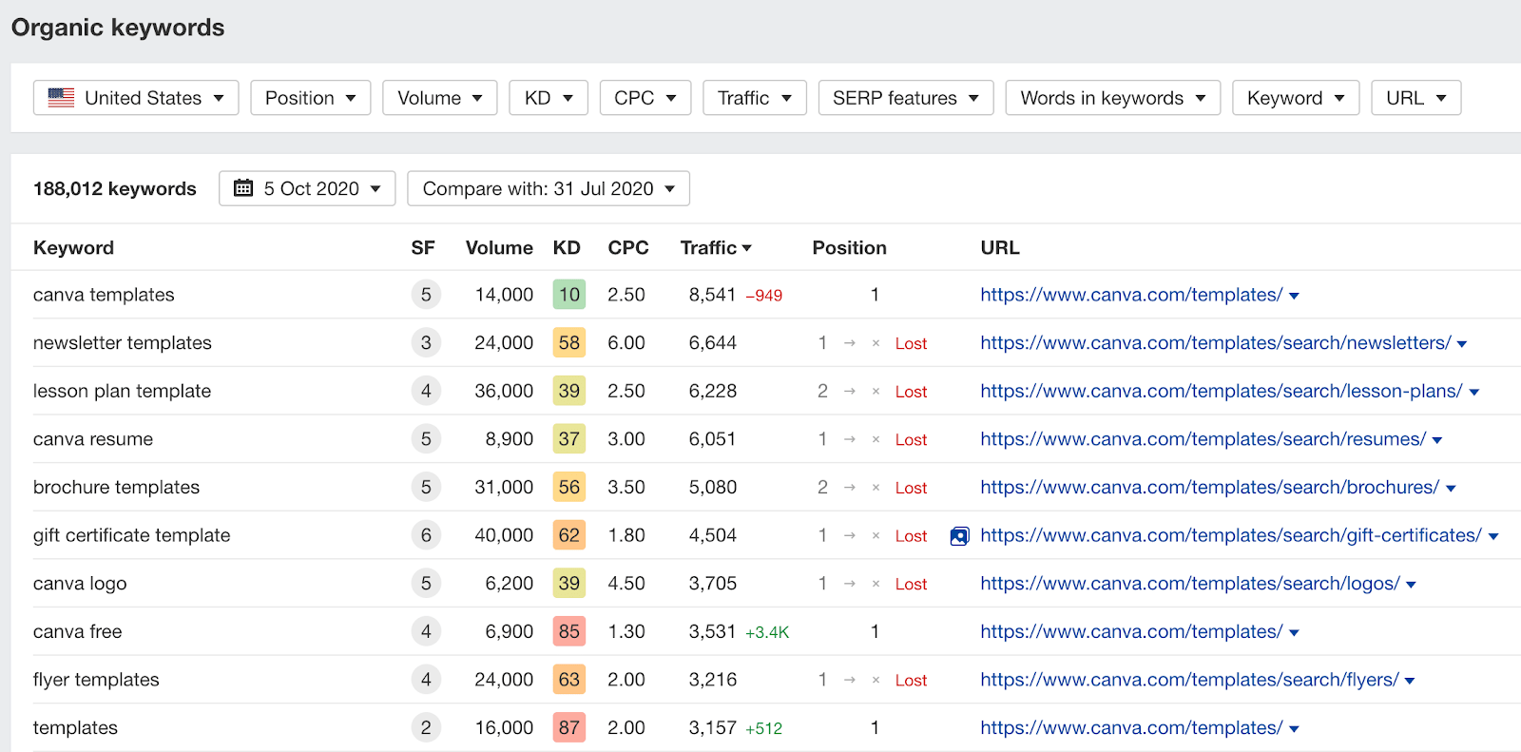This screenshot has height=752, width=1521.
Task: Open the templates/search/brochures/ URL link
Action: (x=1210, y=488)
